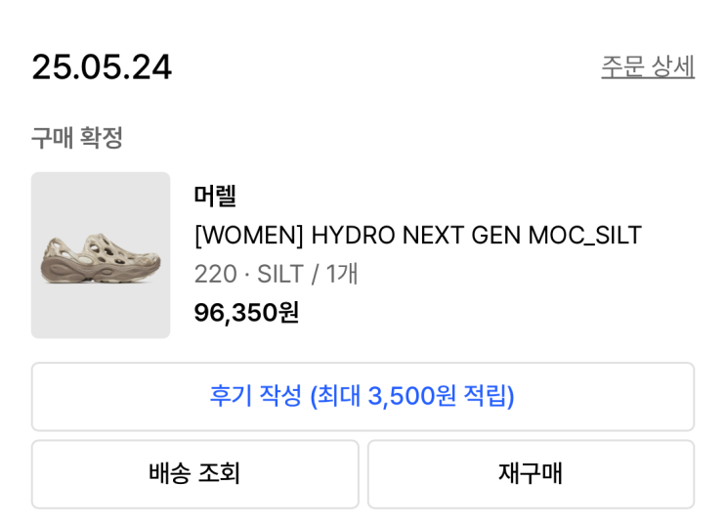Click the SILT color option text
The image size is (726, 526).
tap(278, 274)
